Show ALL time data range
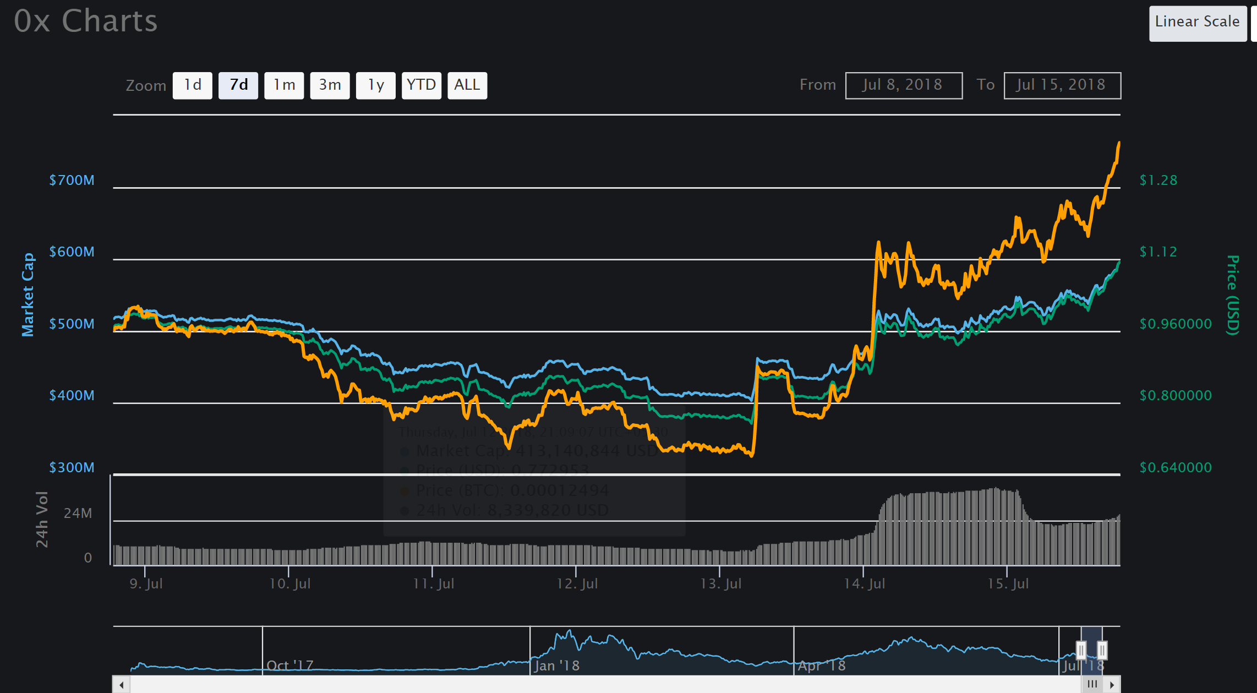Screen dimensions: 1257x693 point(467,85)
